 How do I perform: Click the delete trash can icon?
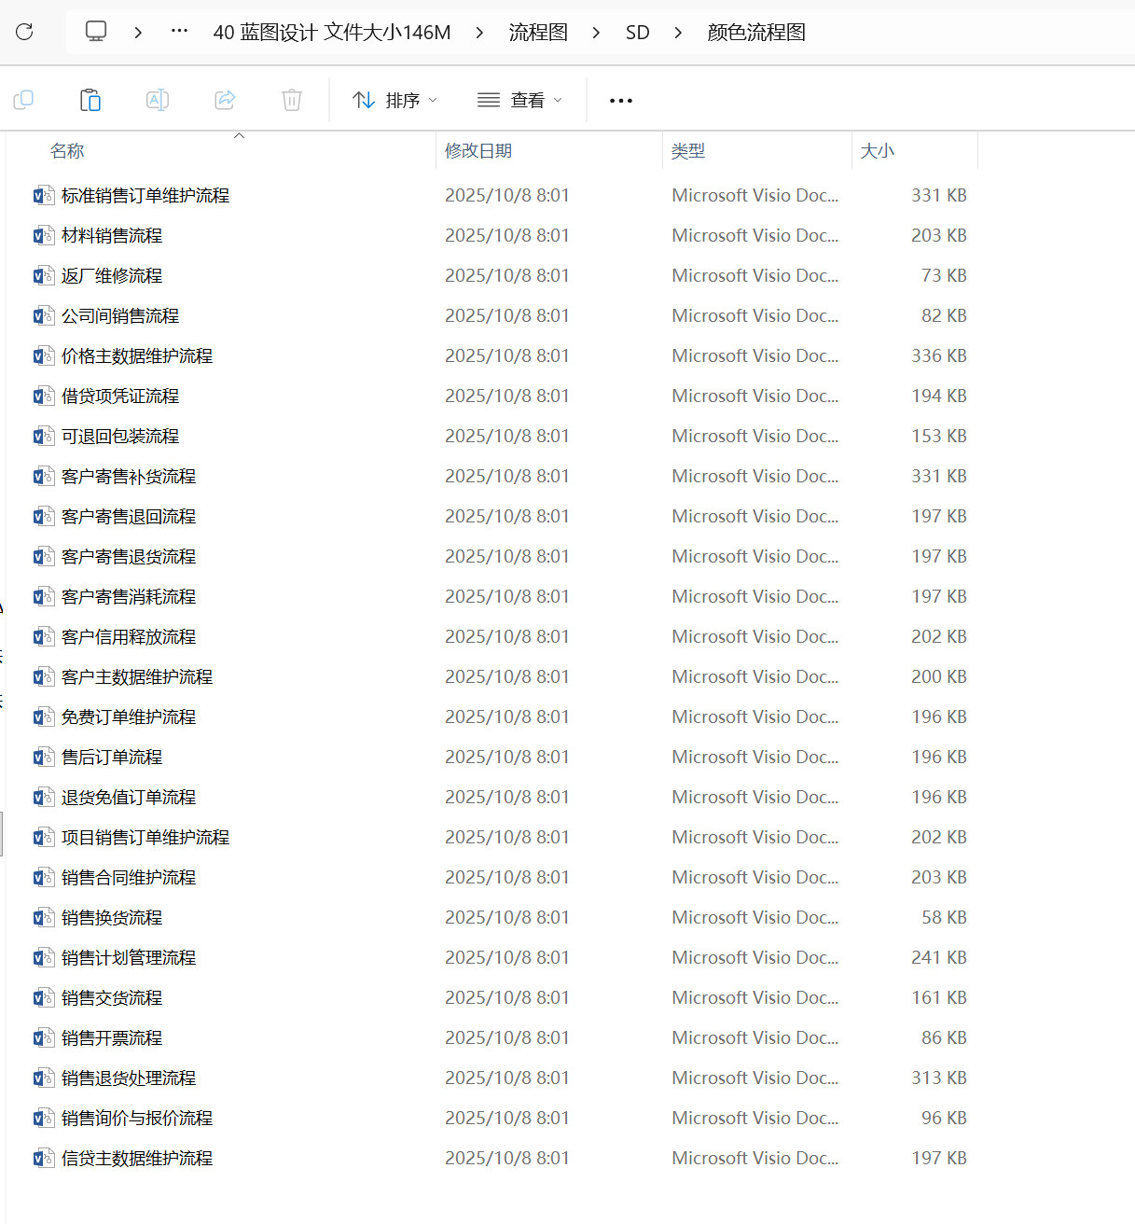coord(292,100)
